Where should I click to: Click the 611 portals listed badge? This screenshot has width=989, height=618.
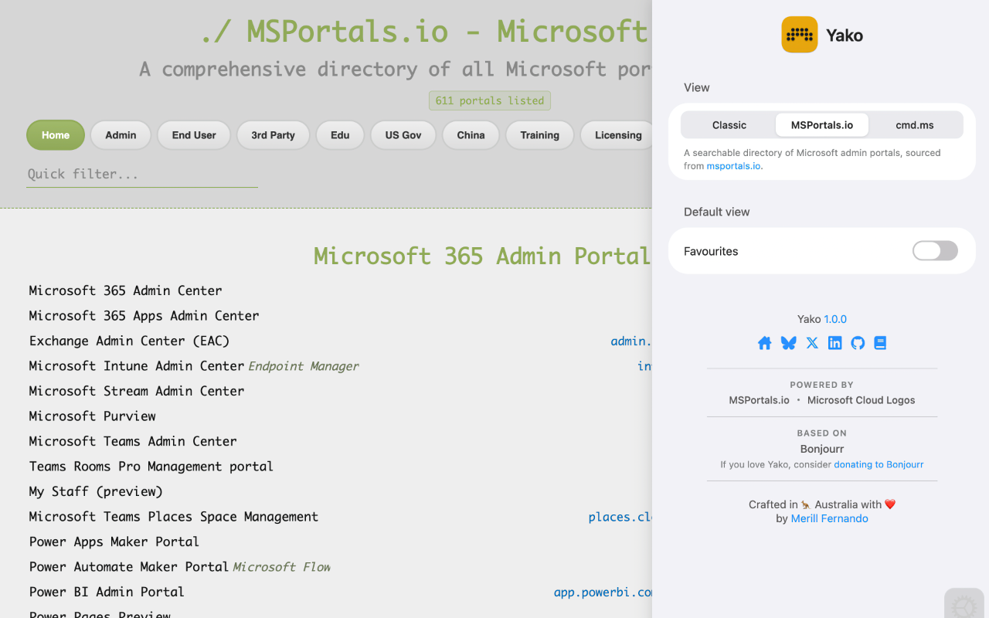coord(490,100)
